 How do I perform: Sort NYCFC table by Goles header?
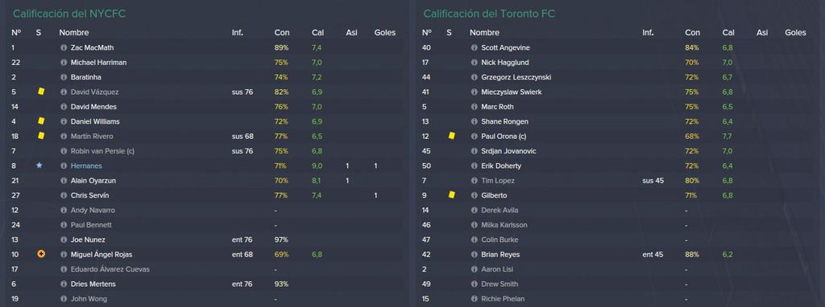384,32
